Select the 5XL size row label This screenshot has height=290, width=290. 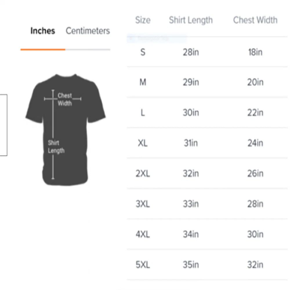pos(143,265)
